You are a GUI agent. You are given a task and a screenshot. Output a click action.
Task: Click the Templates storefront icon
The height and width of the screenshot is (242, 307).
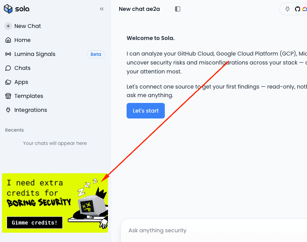click(x=8, y=96)
